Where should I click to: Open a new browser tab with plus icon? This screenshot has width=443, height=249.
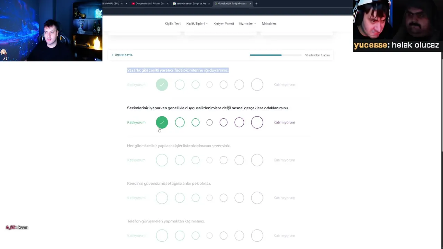[x=256, y=3]
